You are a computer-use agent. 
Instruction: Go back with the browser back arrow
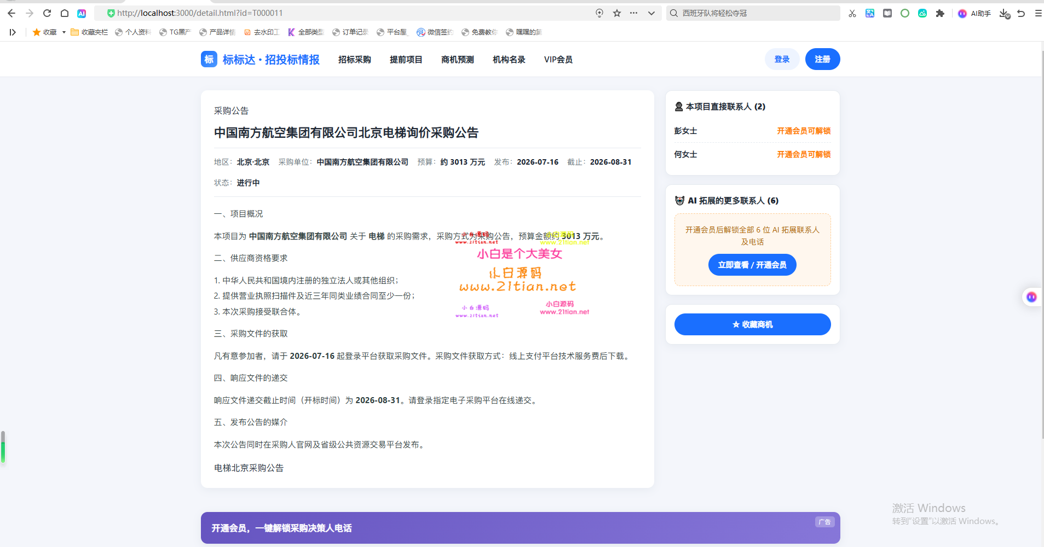tap(11, 13)
